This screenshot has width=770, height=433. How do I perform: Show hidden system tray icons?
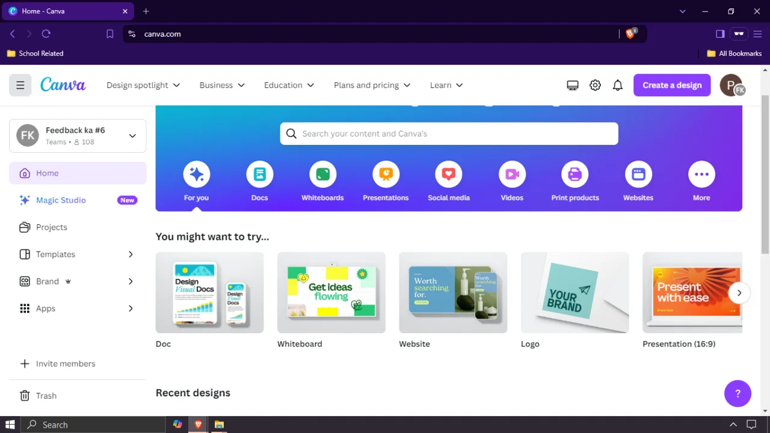pyautogui.click(x=733, y=425)
